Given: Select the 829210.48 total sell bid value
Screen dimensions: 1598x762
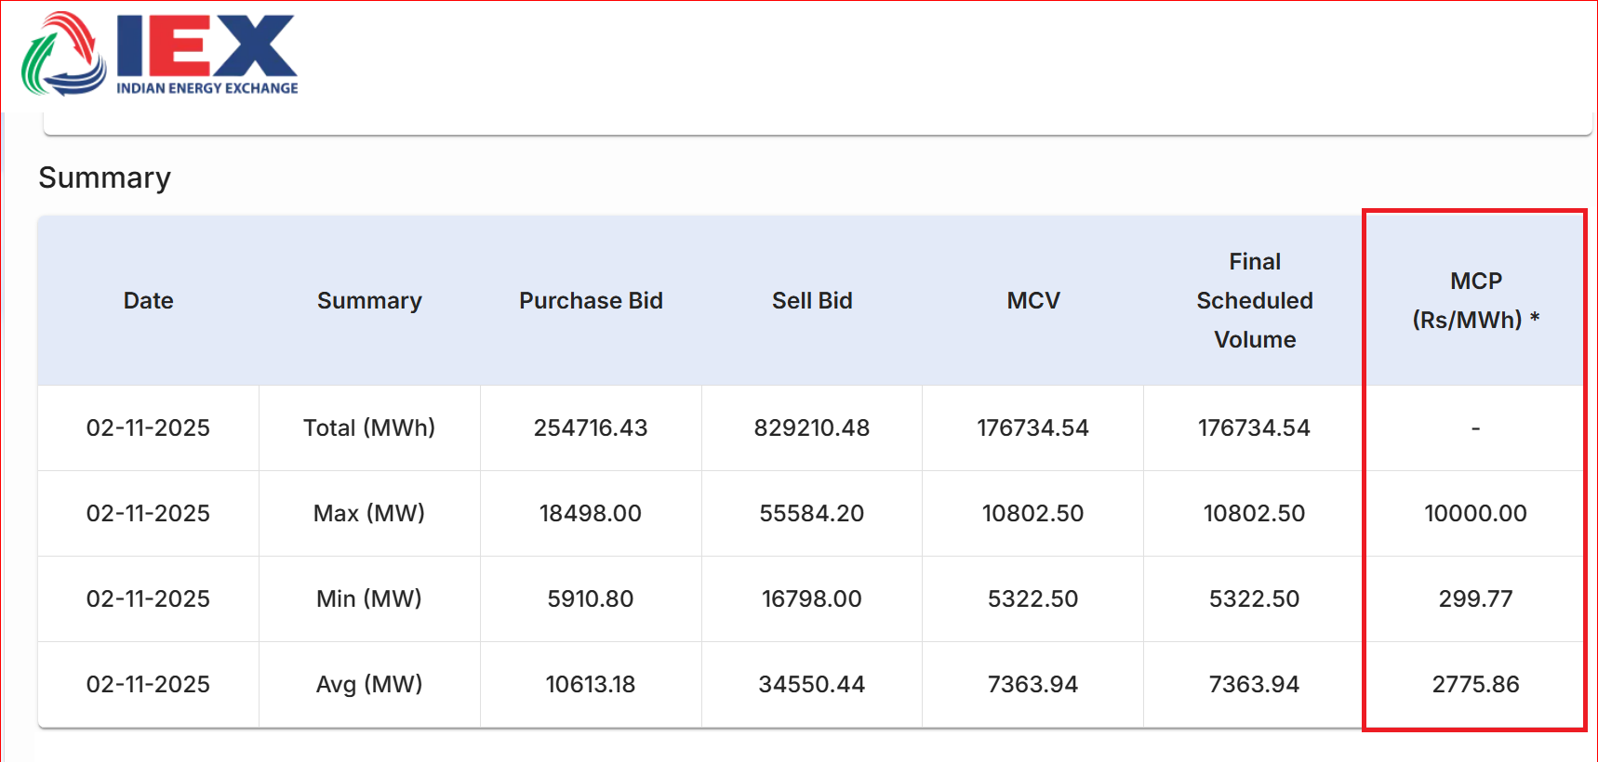Looking at the screenshot, I should click(812, 427).
